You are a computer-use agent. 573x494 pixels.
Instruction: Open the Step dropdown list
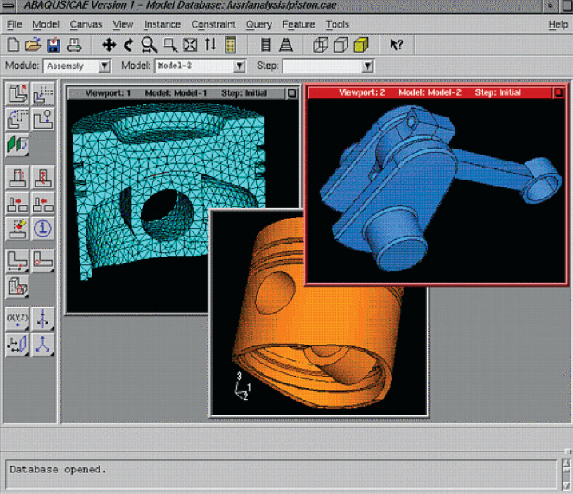pos(367,66)
